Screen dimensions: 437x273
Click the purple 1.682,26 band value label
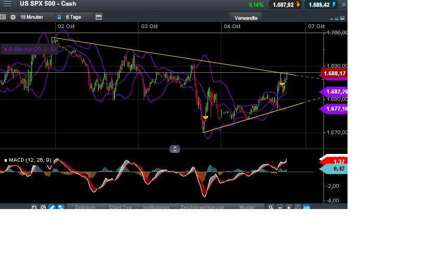334,92
